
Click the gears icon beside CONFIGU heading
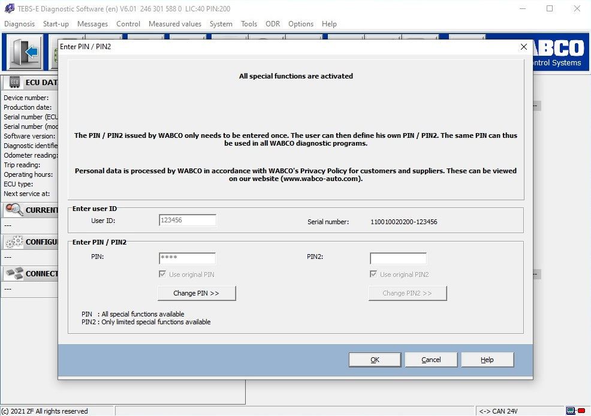14,242
